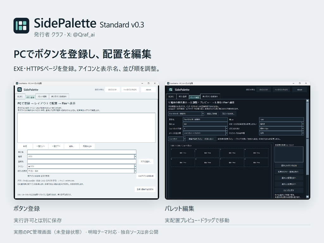324x243 pixels.
Task: Click the empty registered buttons list box
Action: 86,128
